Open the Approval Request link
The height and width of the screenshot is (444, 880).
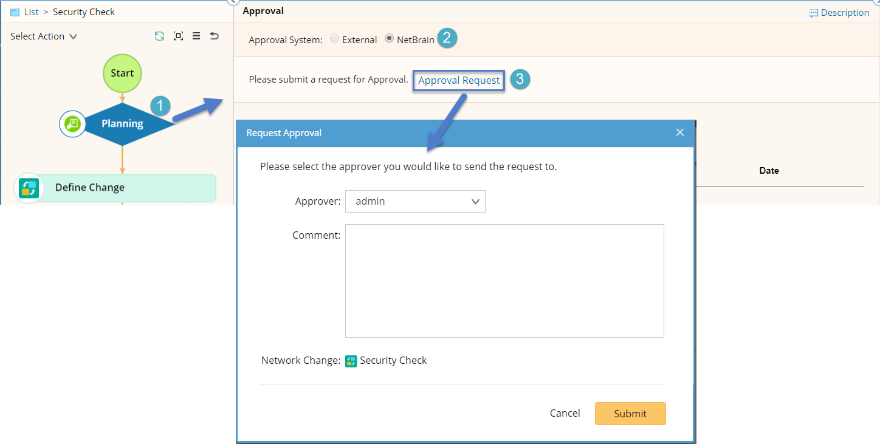(x=459, y=80)
